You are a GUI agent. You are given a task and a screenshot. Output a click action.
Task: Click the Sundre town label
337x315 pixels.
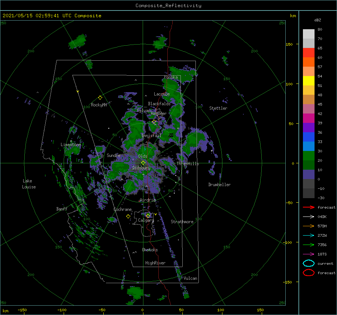coord(113,155)
